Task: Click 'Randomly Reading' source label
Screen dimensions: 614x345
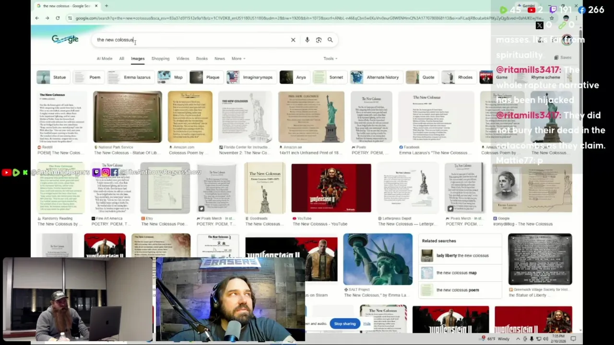Action: point(57,218)
